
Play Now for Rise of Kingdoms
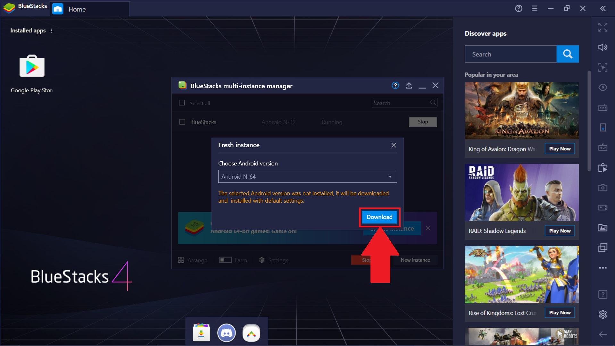click(560, 313)
